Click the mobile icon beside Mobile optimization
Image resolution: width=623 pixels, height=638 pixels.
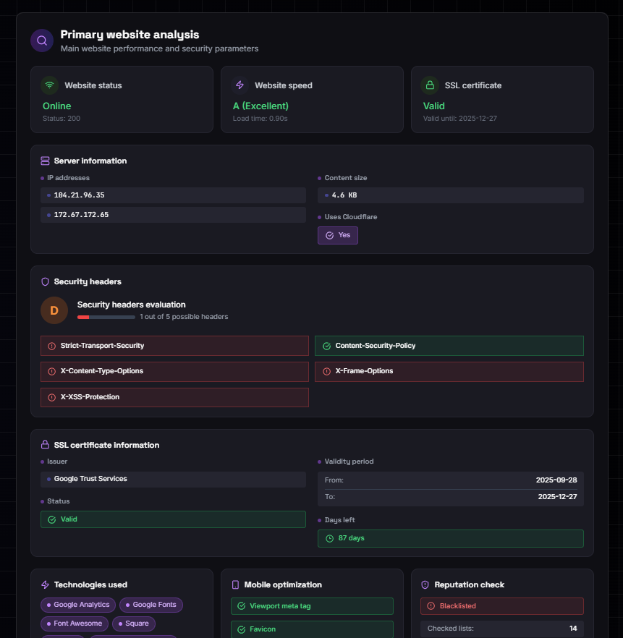(x=235, y=584)
